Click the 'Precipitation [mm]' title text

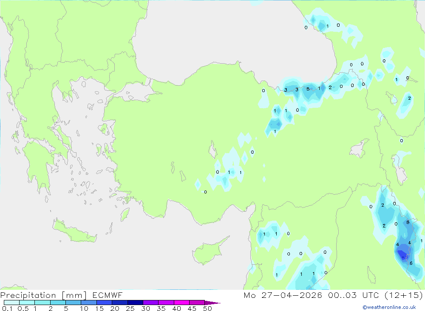click(x=44, y=295)
